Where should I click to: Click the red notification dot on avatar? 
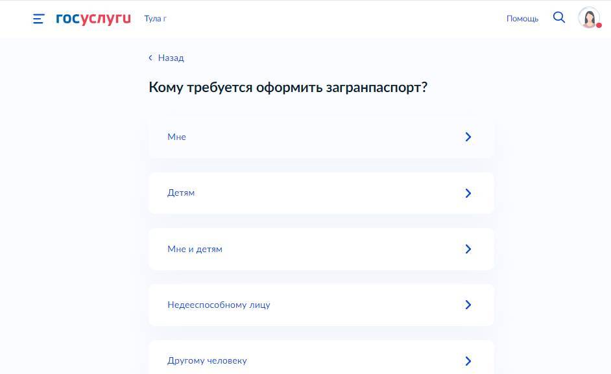tap(599, 26)
